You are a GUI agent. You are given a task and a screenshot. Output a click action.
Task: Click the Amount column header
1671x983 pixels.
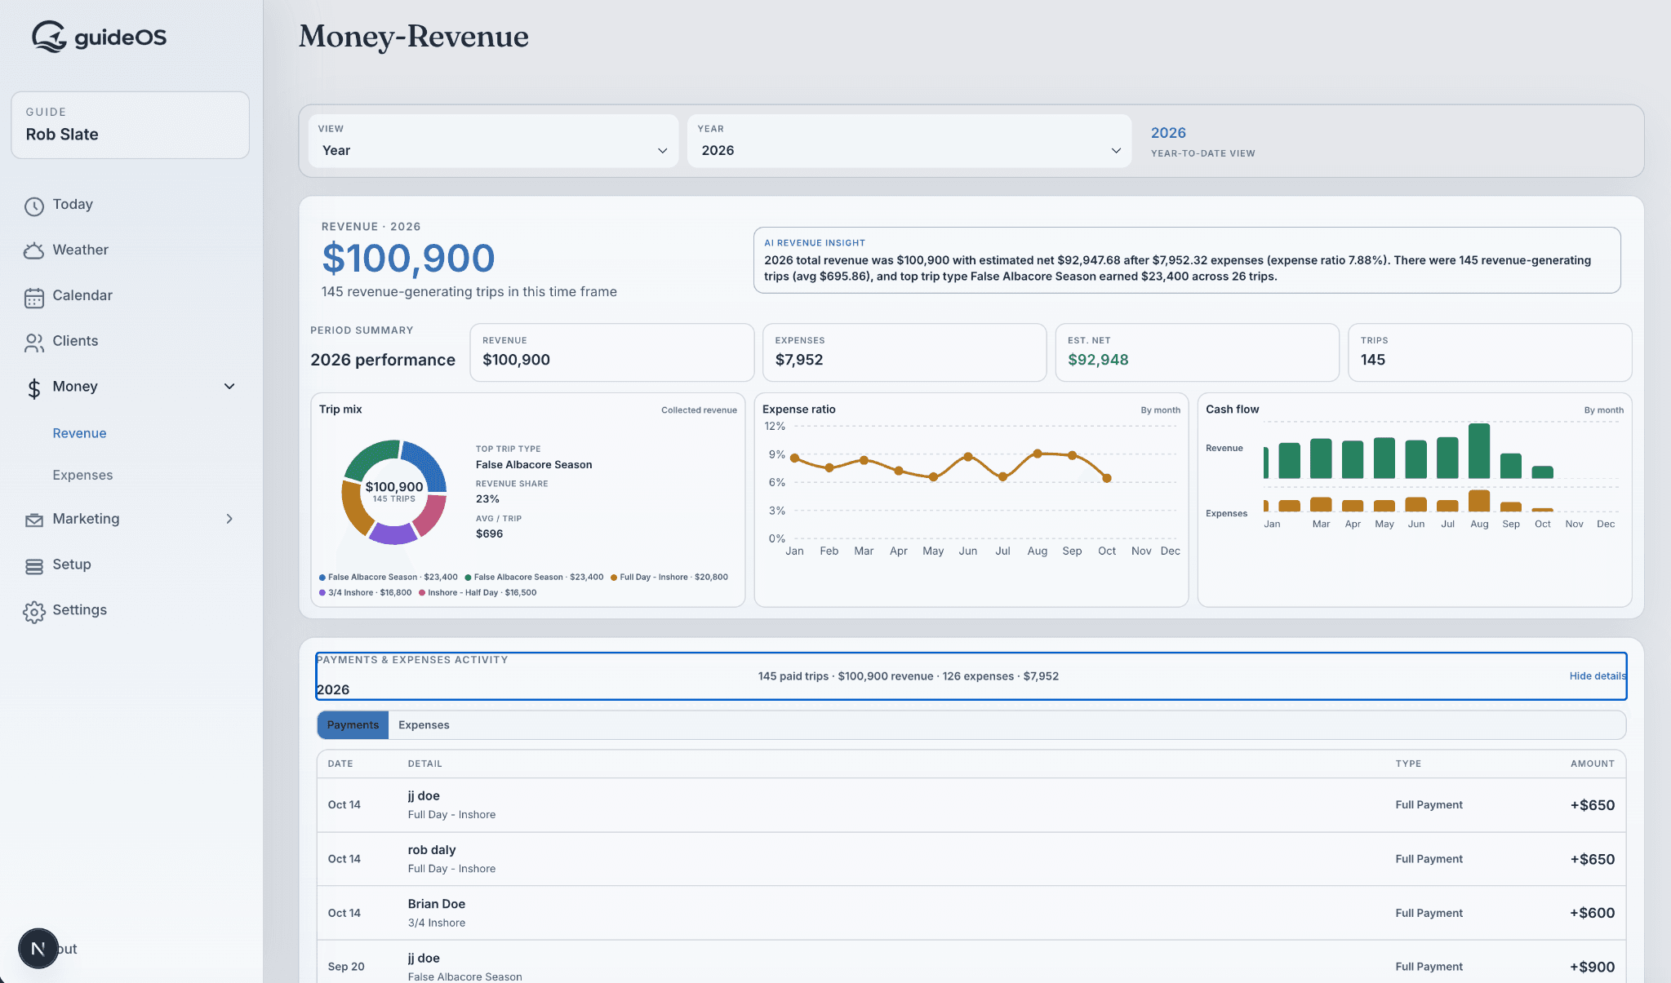[1592, 764]
